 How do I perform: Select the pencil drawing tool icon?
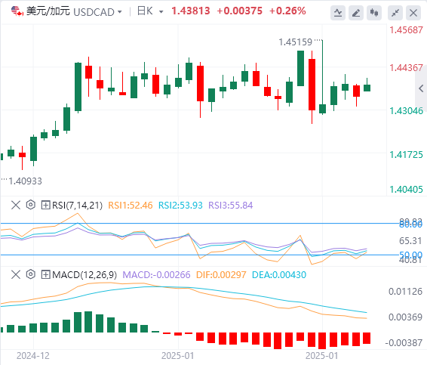(x=356, y=13)
